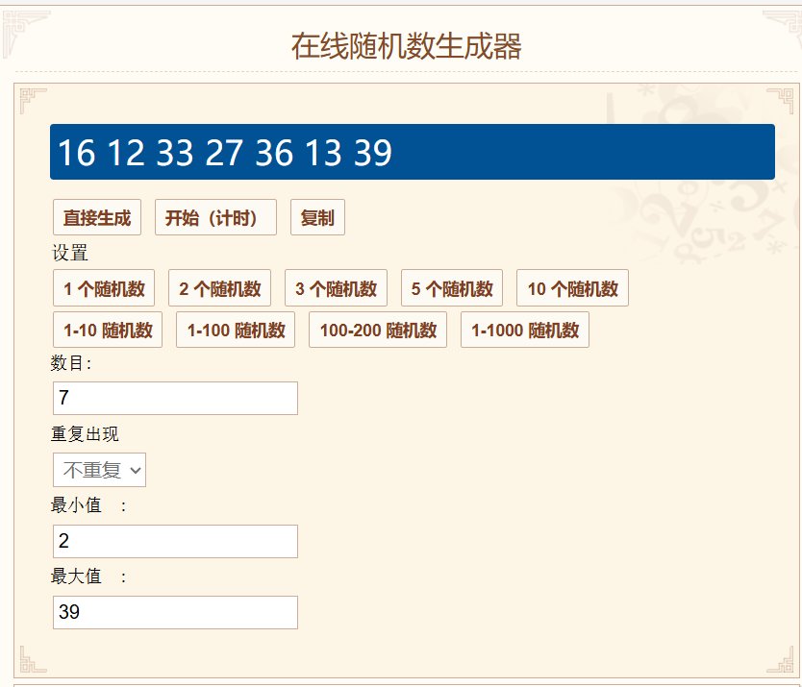Screen dimensions: 802x687
Task: Copy results with the 复制 button
Action: click(317, 218)
